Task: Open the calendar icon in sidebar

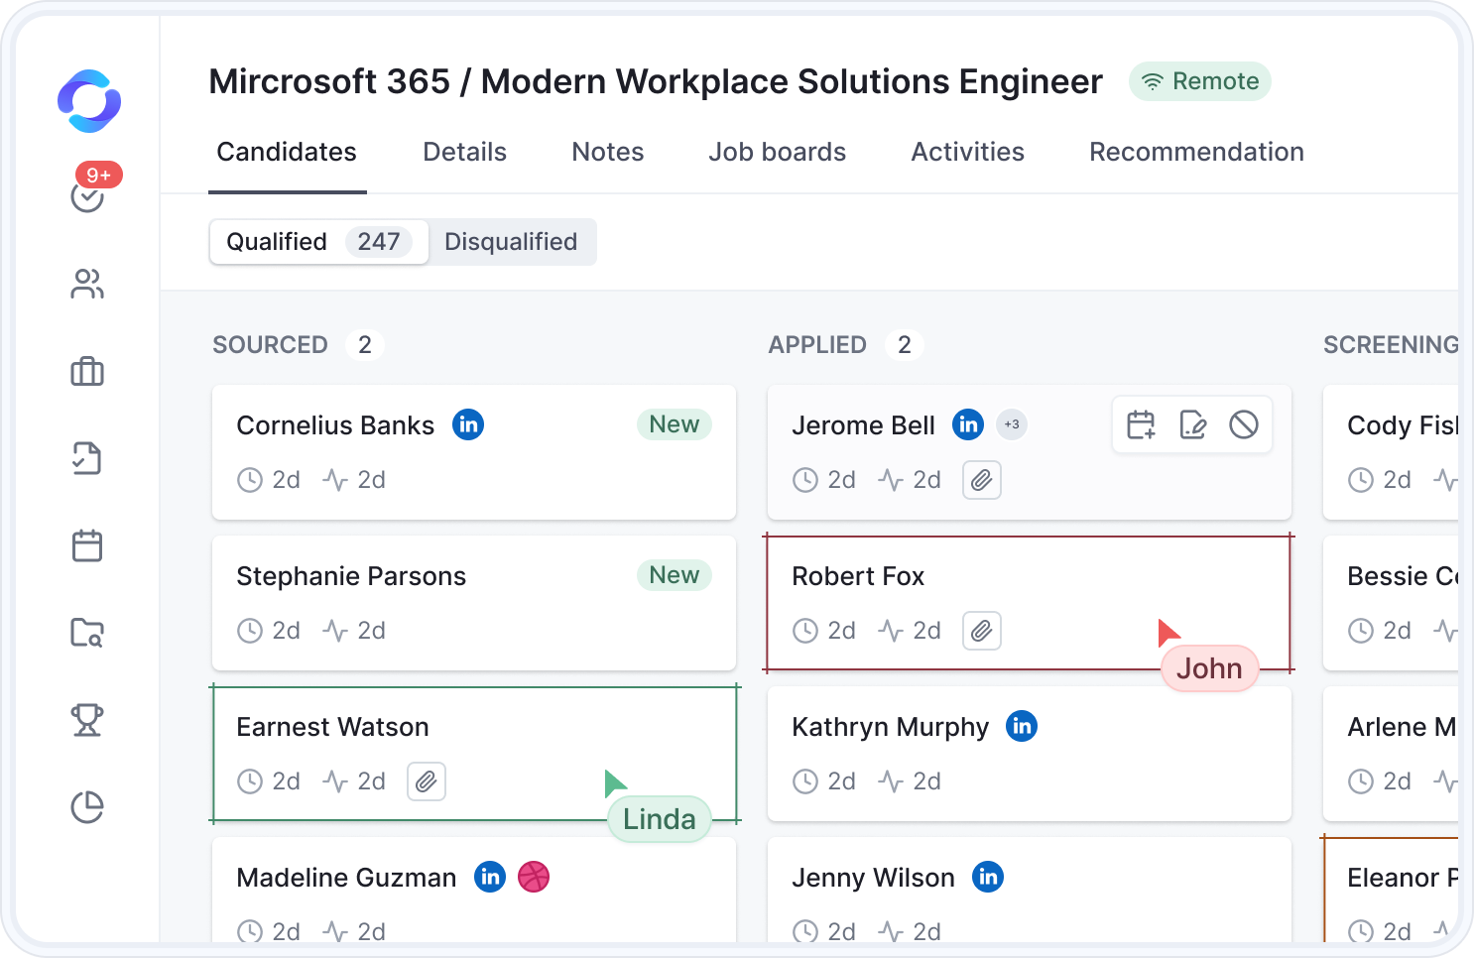Action: tap(87, 545)
